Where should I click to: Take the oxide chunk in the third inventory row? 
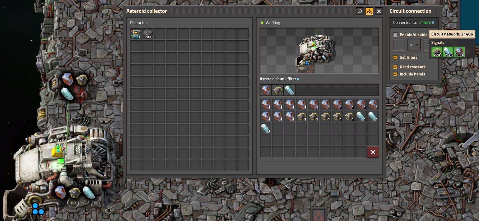(x=266, y=128)
